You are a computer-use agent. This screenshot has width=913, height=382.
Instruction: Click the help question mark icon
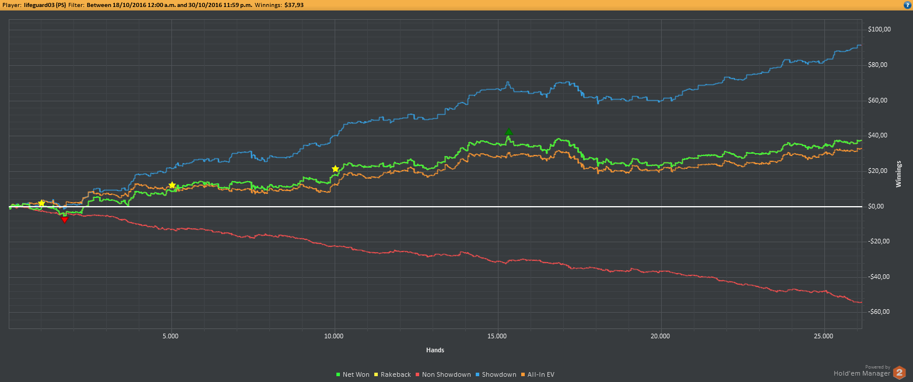point(907,5)
